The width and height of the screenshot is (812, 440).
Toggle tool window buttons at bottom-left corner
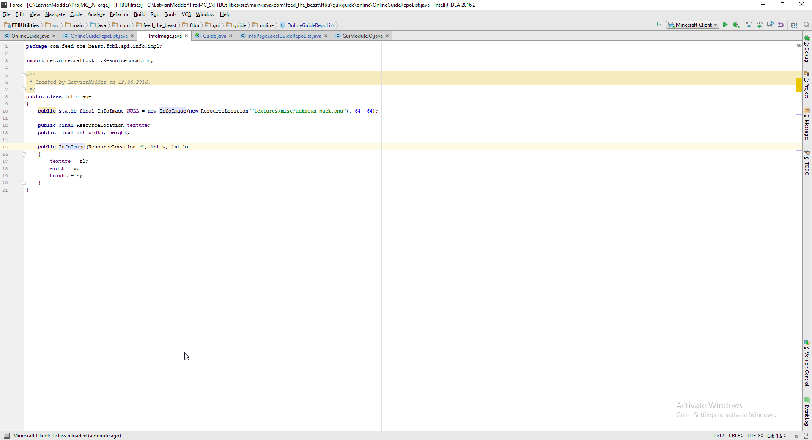(6, 436)
